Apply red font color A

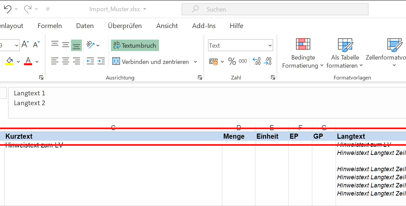point(28,61)
